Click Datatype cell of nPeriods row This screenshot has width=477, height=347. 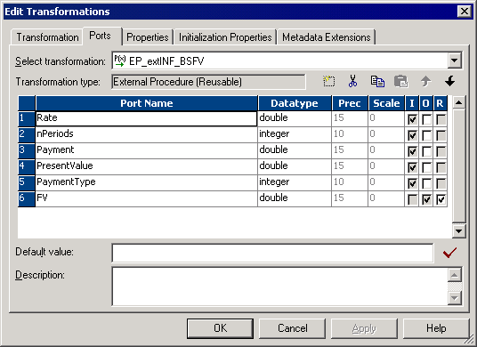[x=295, y=134]
